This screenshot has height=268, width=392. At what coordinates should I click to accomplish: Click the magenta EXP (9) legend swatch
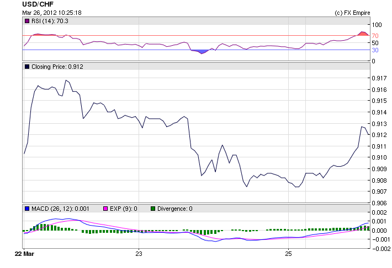[105, 209]
